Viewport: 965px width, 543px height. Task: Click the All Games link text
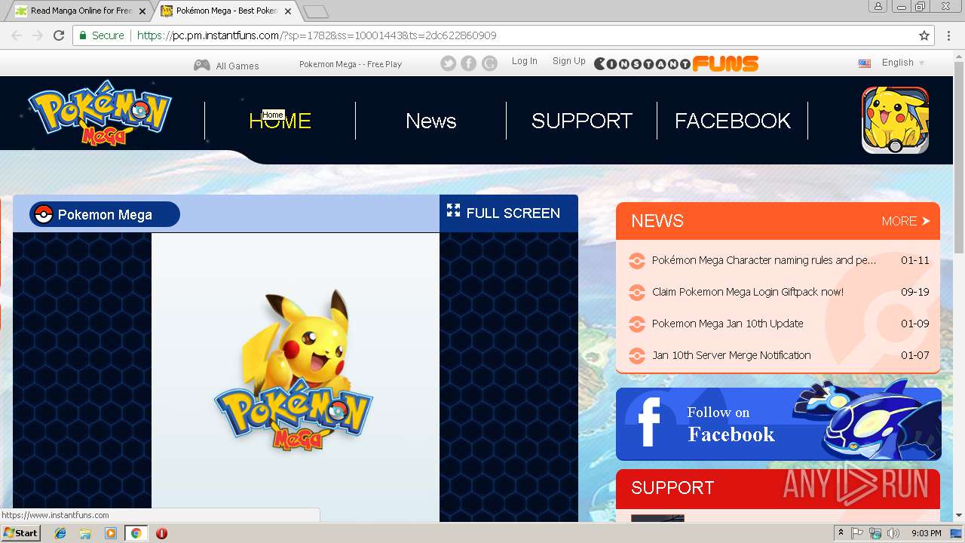pyautogui.click(x=237, y=66)
